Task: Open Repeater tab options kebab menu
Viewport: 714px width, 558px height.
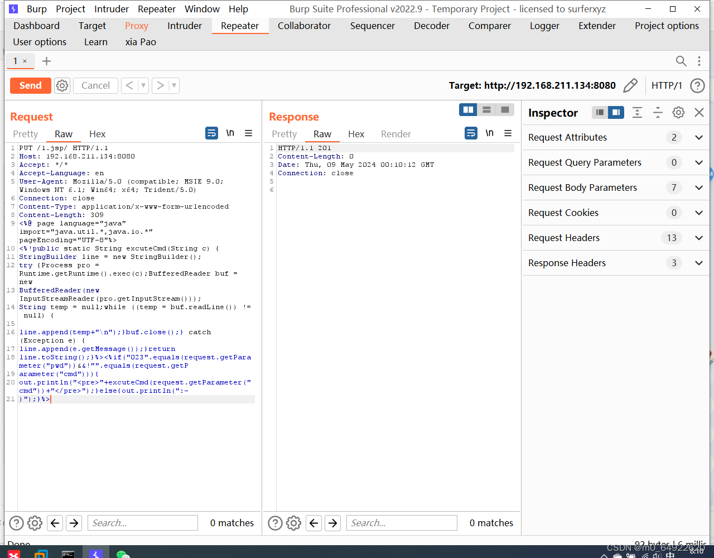Action: [x=699, y=61]
